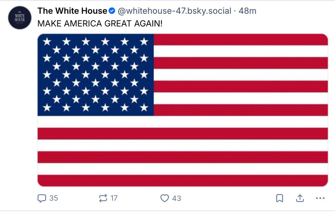Click the share upload icon
335x215 pixels.
[300, 198]
